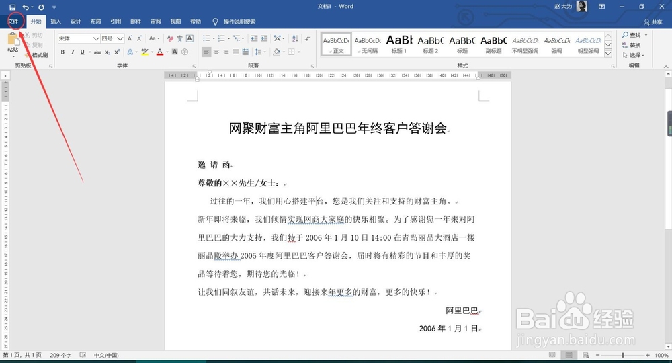
Task: Switch to the 审阅 (Review) tab
Action: 156,22
